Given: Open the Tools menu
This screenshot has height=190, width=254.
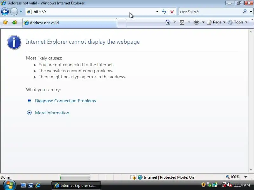Looking at the screenshot, I should click(237, 22).
